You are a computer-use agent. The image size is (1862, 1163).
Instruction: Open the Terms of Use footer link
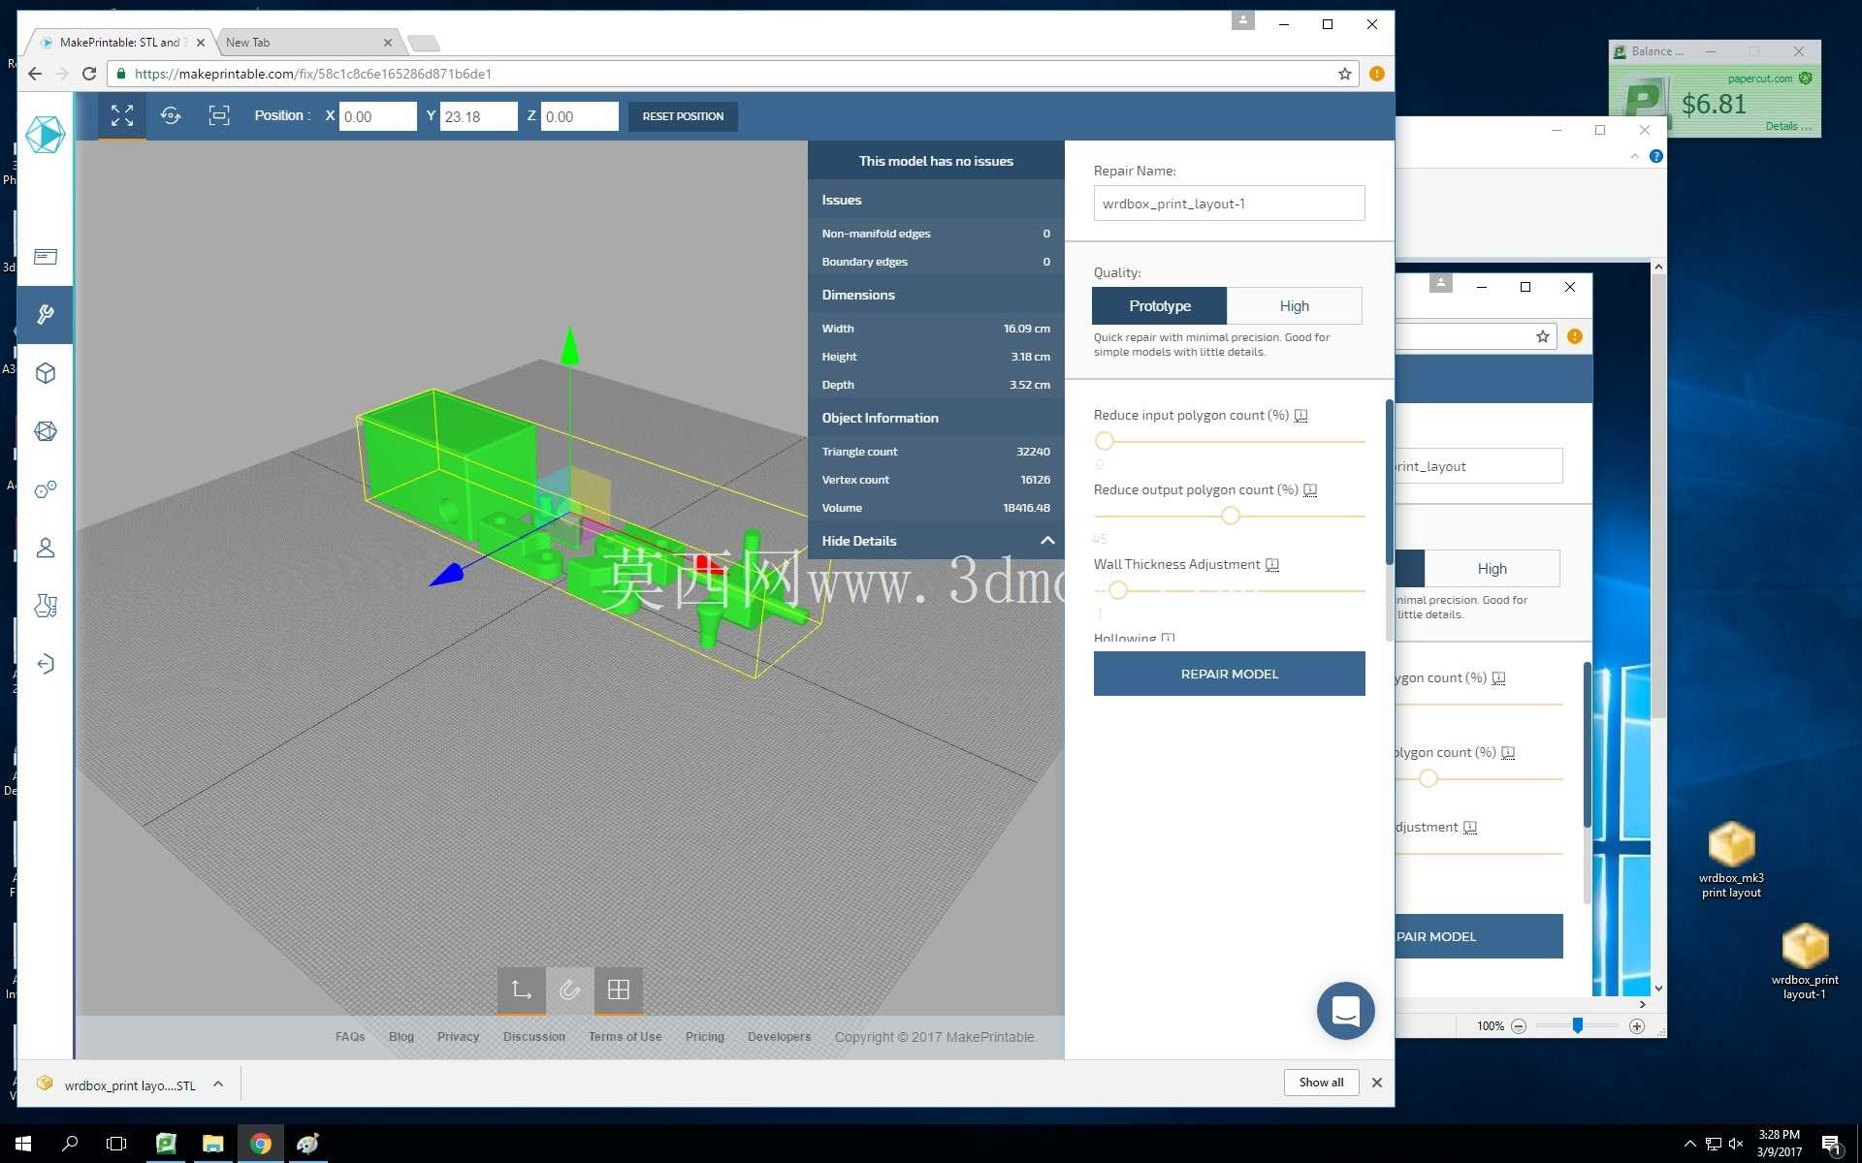625,1037
